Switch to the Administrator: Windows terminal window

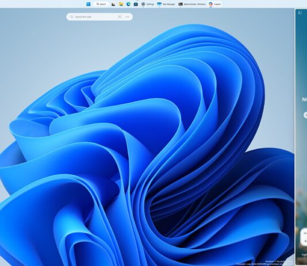point(192,4)
